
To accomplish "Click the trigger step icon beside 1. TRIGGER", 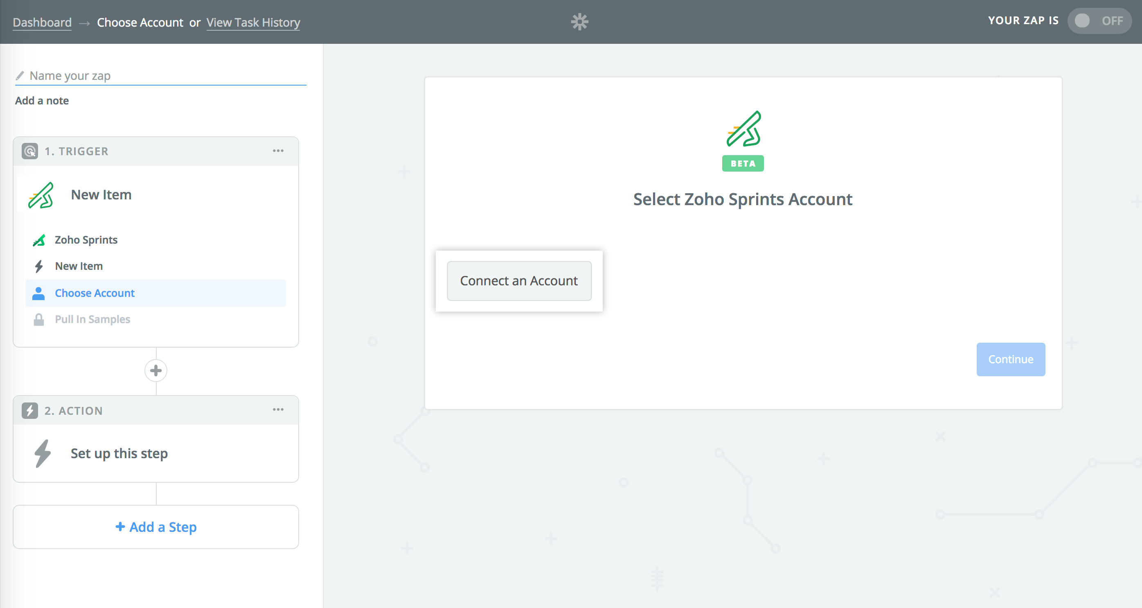I will [30, 151].
